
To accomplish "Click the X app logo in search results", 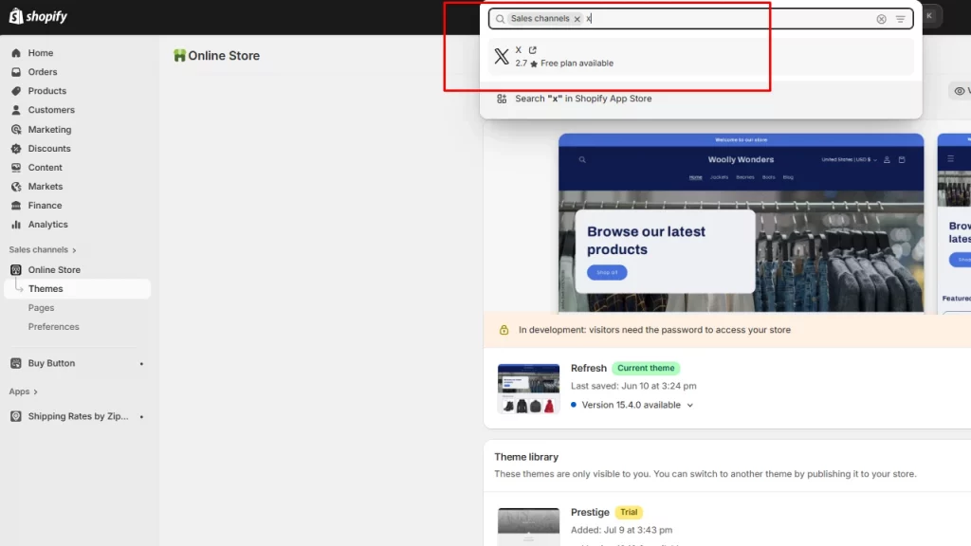I will click(502, 57).
